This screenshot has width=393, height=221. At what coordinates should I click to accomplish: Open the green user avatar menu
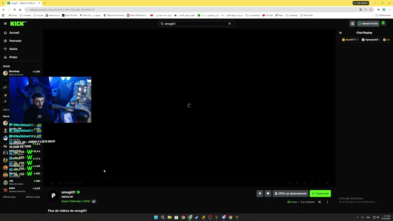click(x=383, y=24)
